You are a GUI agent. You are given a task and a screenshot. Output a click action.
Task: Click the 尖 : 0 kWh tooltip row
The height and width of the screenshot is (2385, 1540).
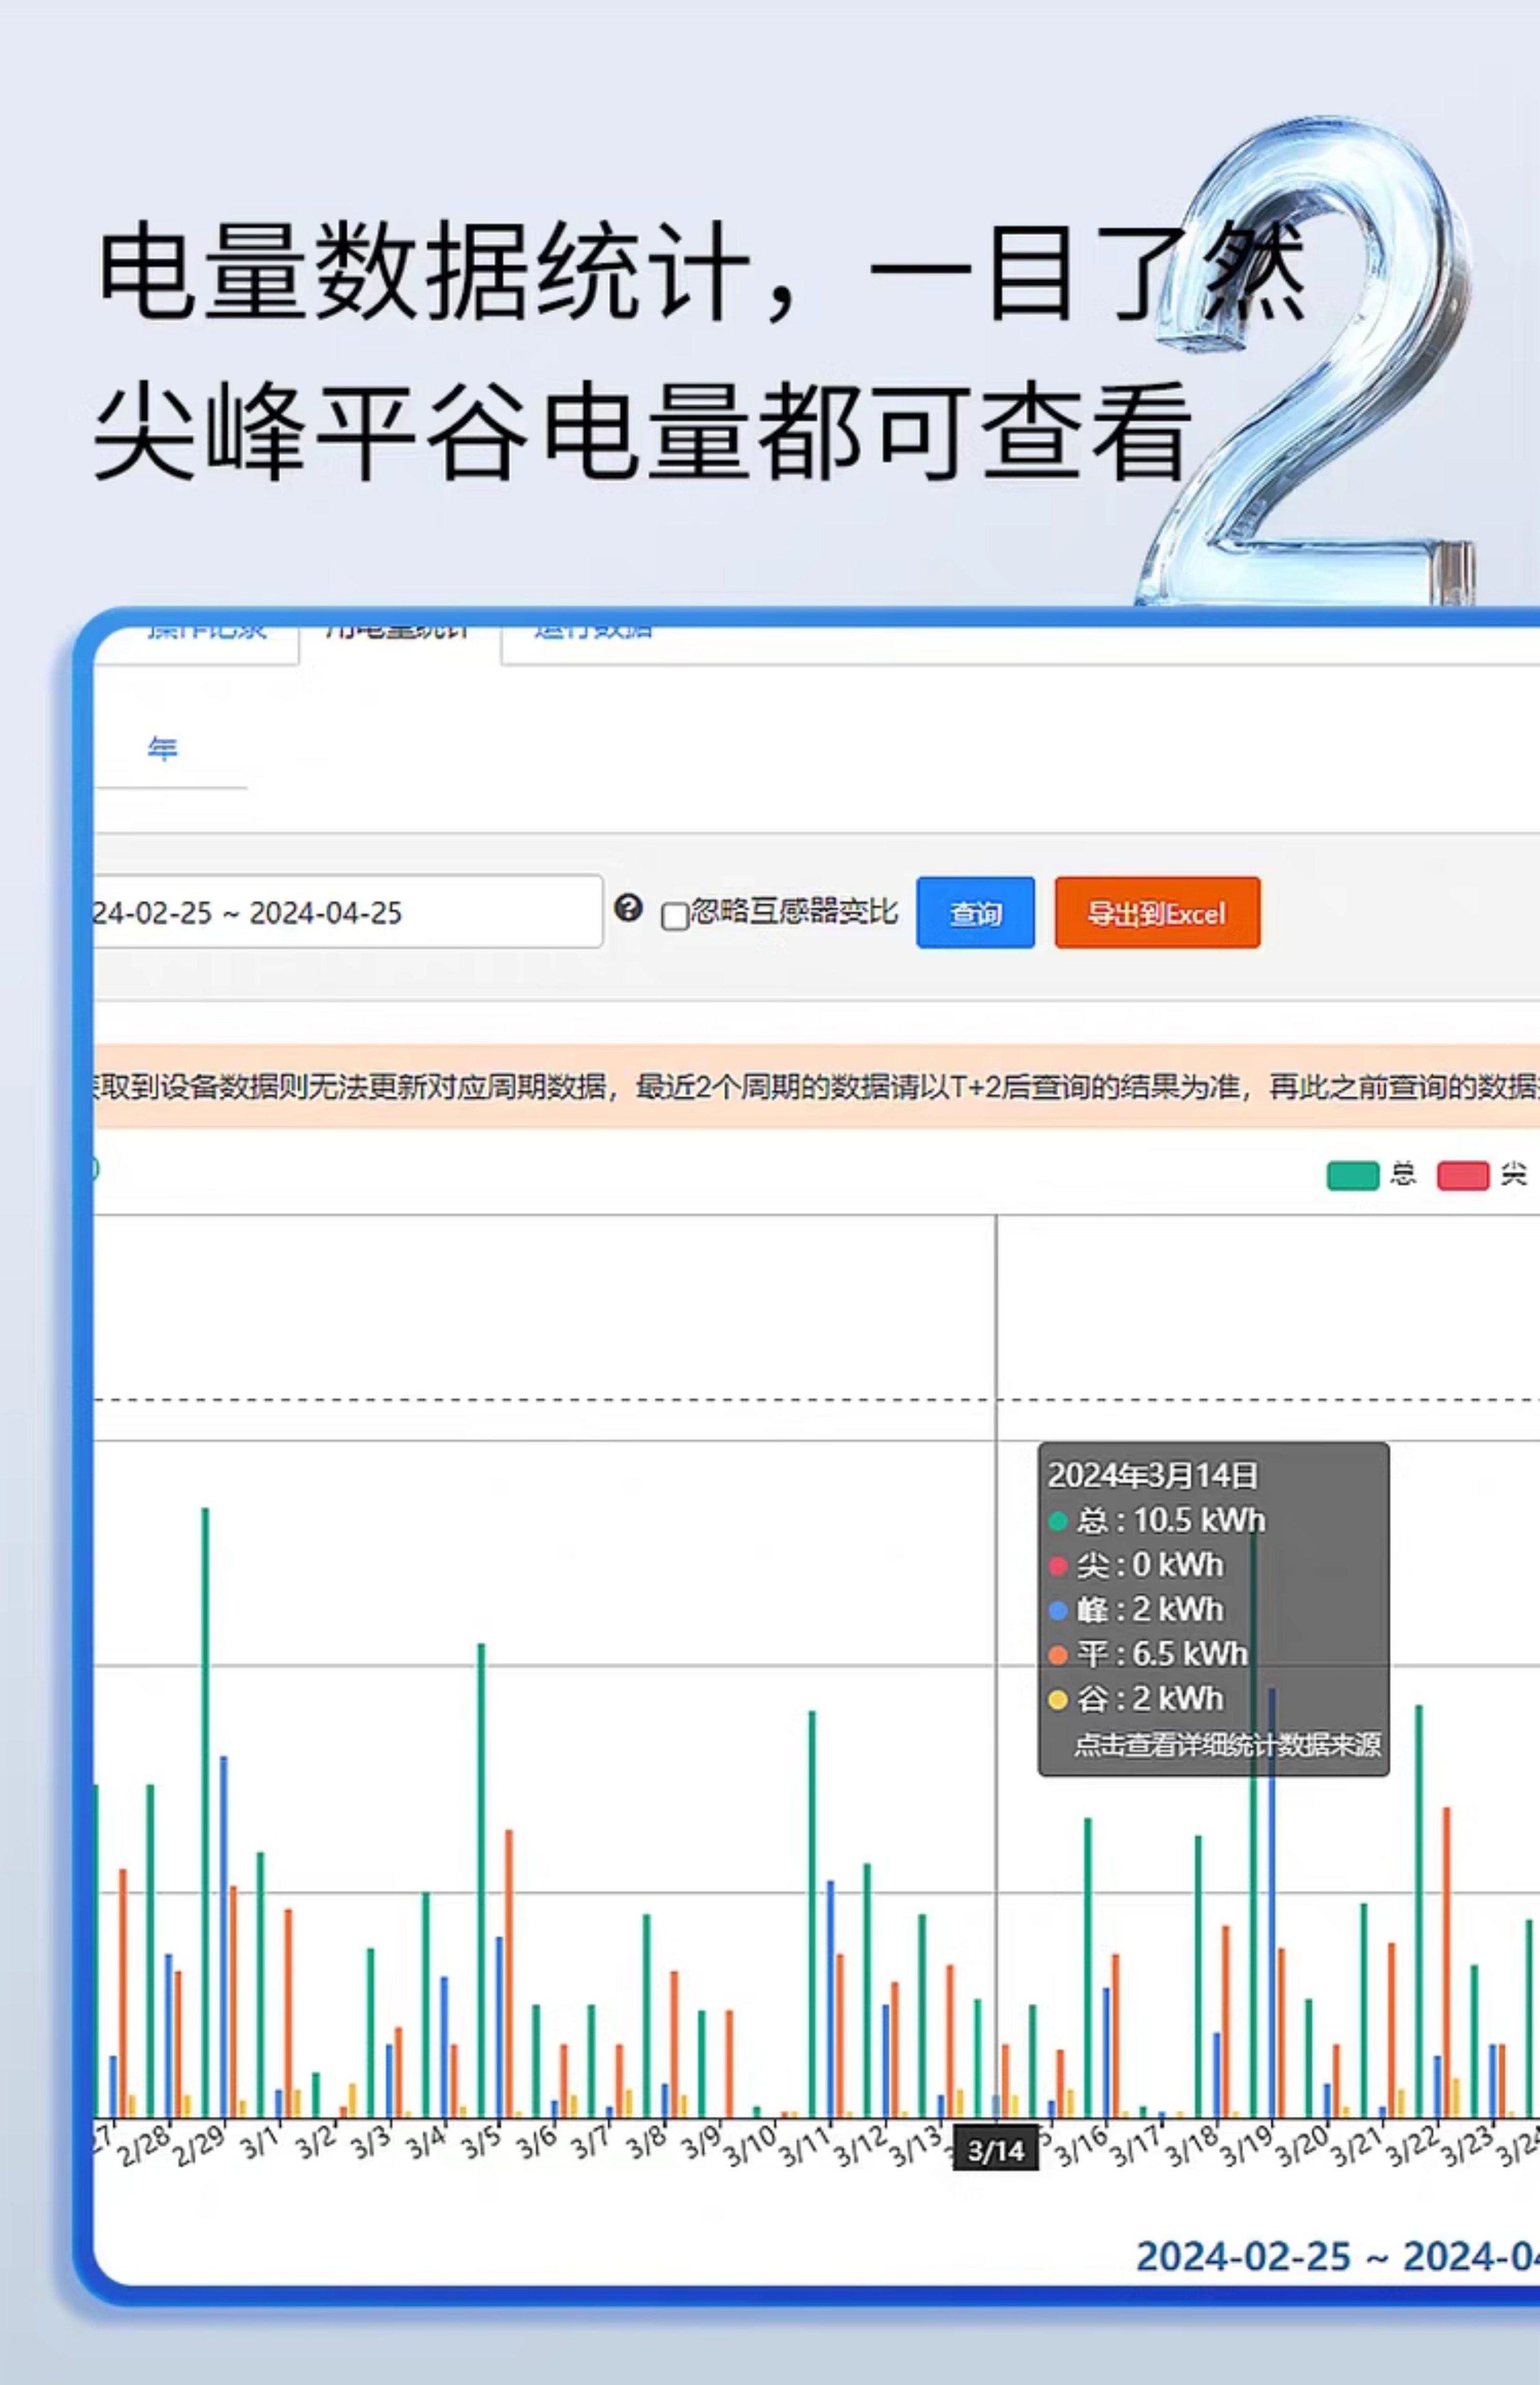coord(1136,1564)
